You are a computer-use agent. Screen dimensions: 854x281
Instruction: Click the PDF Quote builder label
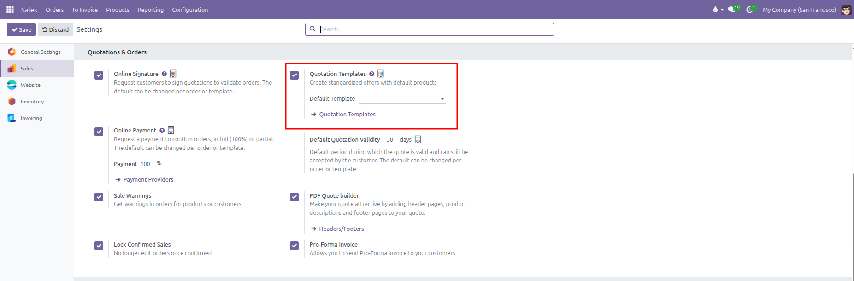click(x=334, y=196)
